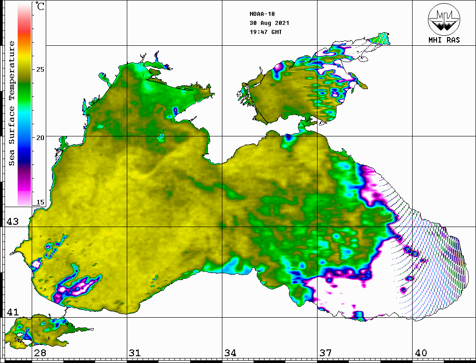
Task: Click the "15" value on temperature scale
Action: point(40,202)
